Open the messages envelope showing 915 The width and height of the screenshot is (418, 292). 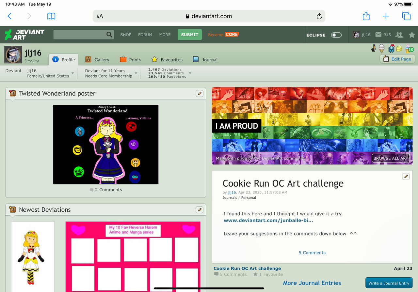point(383,35)
